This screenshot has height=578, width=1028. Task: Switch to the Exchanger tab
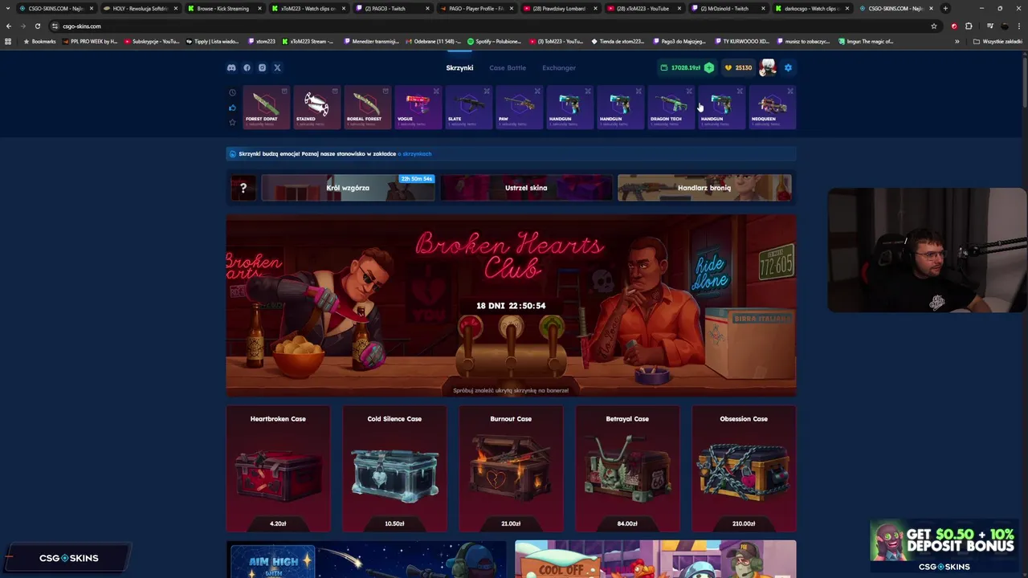[559, 67]
